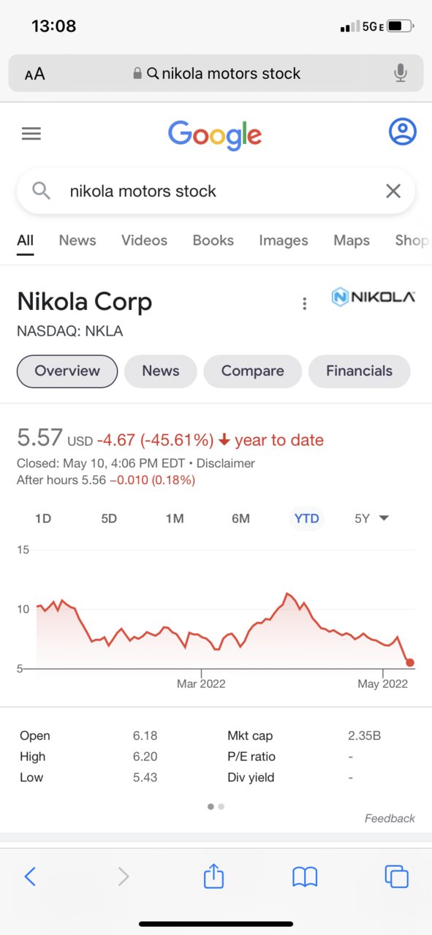The image size is (432, 935).
Task: Select the 1D chart range
Action: pos(43,518)
